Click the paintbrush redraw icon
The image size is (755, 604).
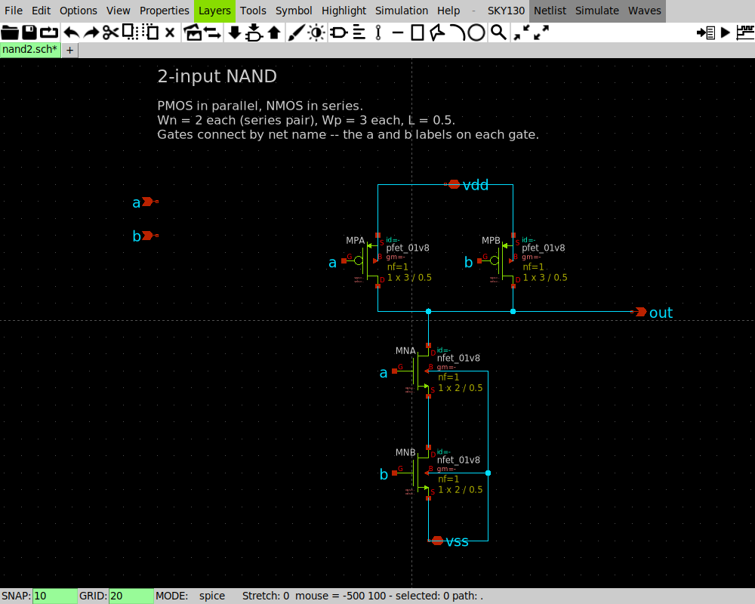click(296, 32)
